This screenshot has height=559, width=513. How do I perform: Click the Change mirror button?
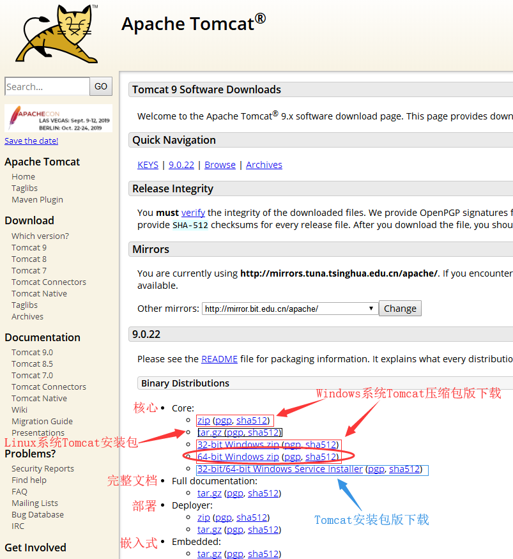tap(400, 309)
